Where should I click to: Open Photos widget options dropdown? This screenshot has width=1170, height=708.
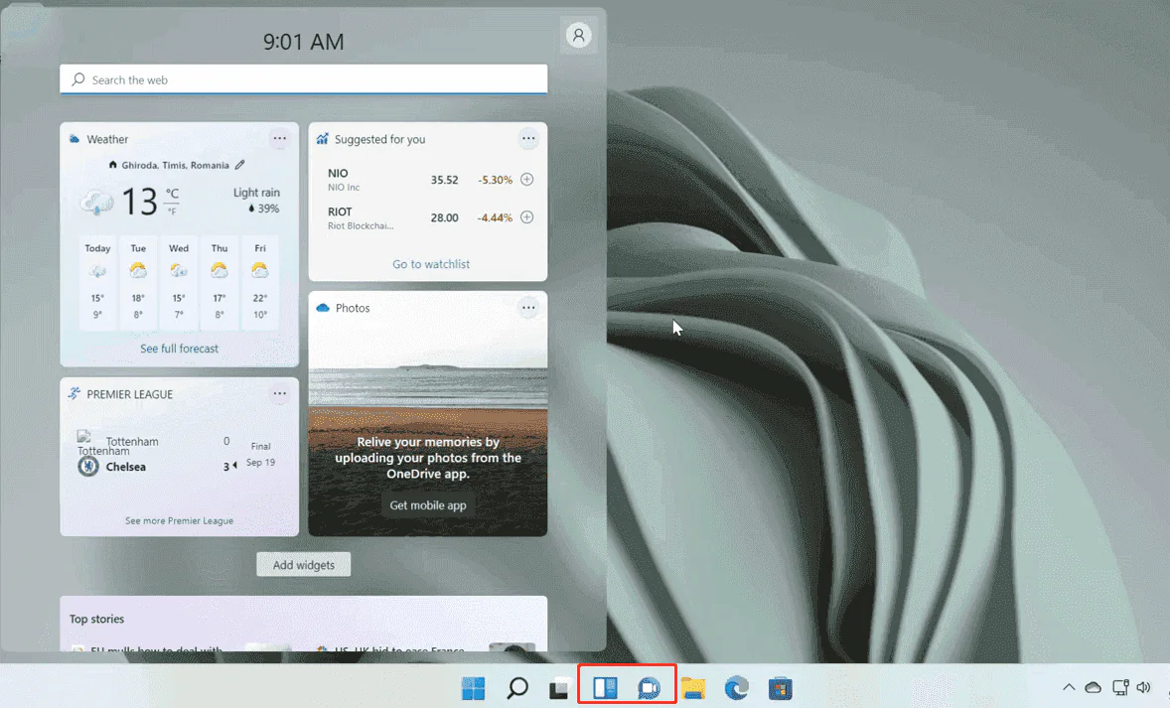point(528,308)
